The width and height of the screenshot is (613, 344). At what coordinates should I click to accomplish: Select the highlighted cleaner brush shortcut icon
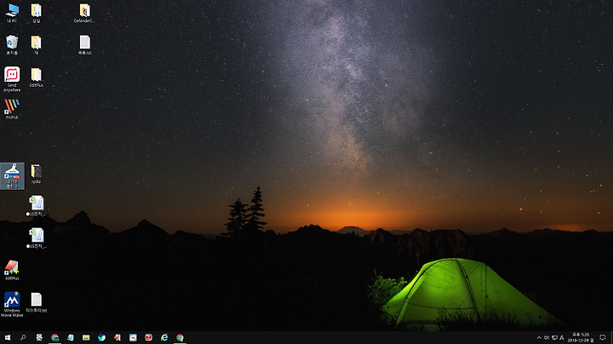(12, 176)
